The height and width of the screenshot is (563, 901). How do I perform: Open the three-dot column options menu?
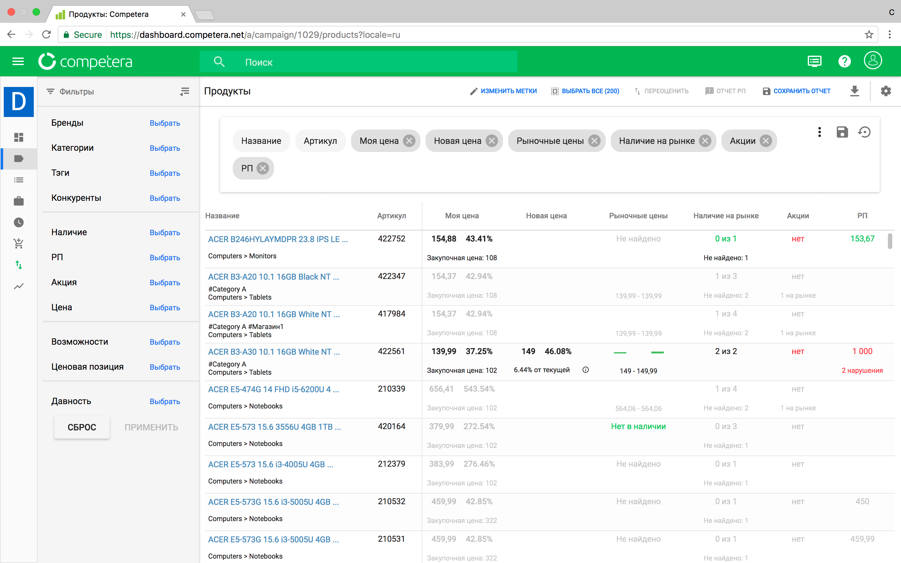coord(819,132)
